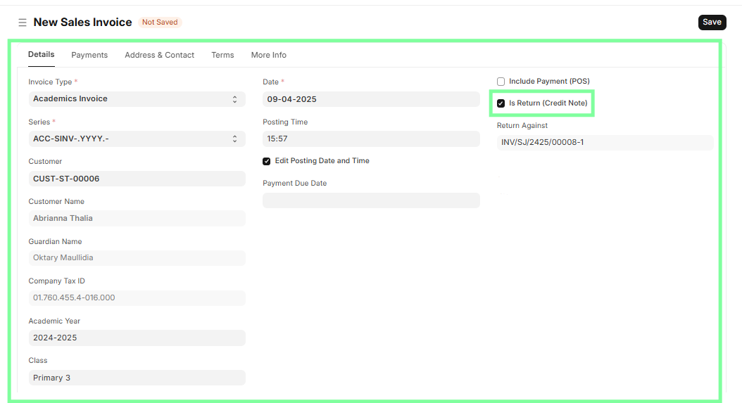Viewport: 742px width, 403px height.
Task: Click the Not Saved status indicator
Action: (160, 23)
